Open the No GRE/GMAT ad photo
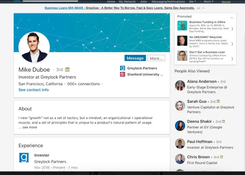Screen dimensions: 245x175 point(182,40)
